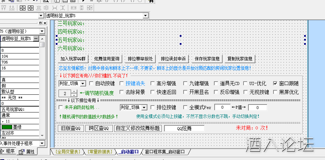The image size is (325, 160).
Task: Expand the first 判定_切换 combo box
Action: (83, 84)
